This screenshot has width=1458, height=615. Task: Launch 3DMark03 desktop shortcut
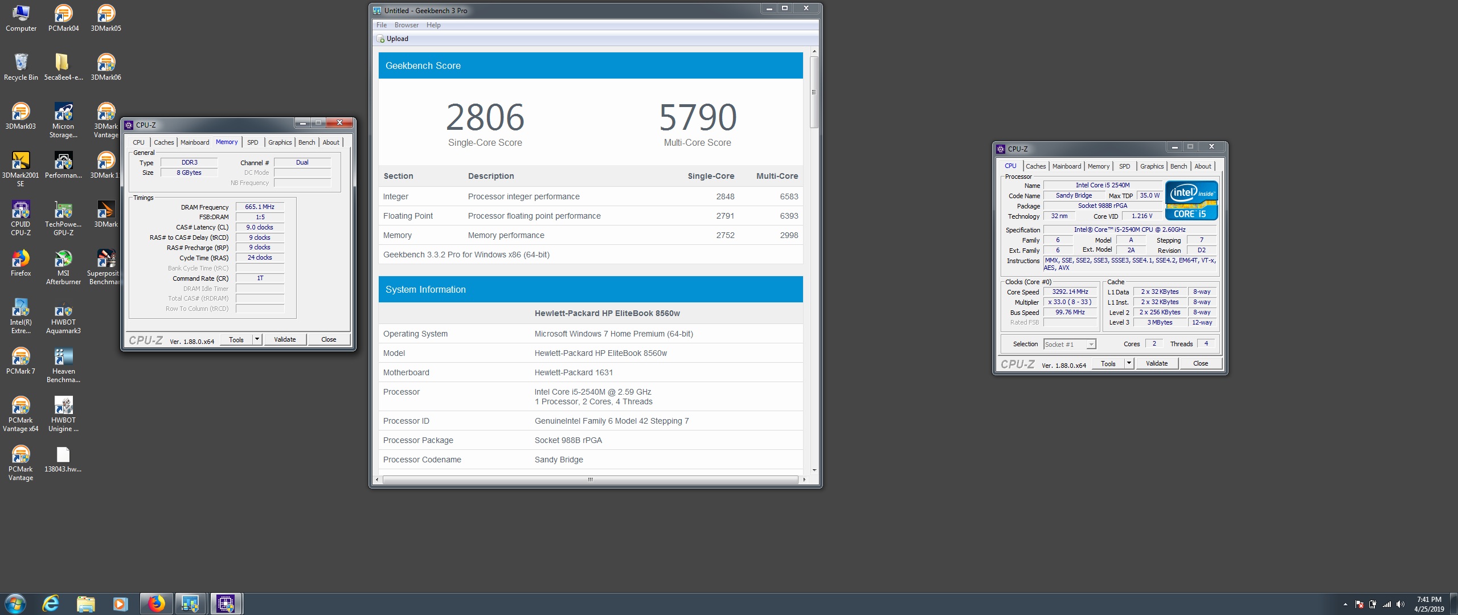[21, 116]
